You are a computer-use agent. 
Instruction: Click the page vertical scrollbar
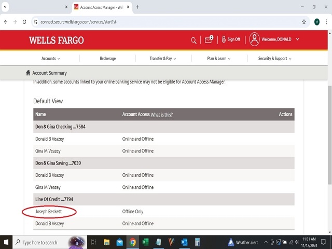(x=330, y=135)
